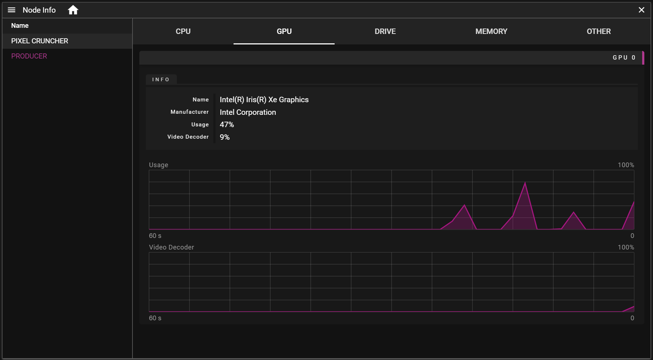Select the PRODUCER node

(67, 56)
